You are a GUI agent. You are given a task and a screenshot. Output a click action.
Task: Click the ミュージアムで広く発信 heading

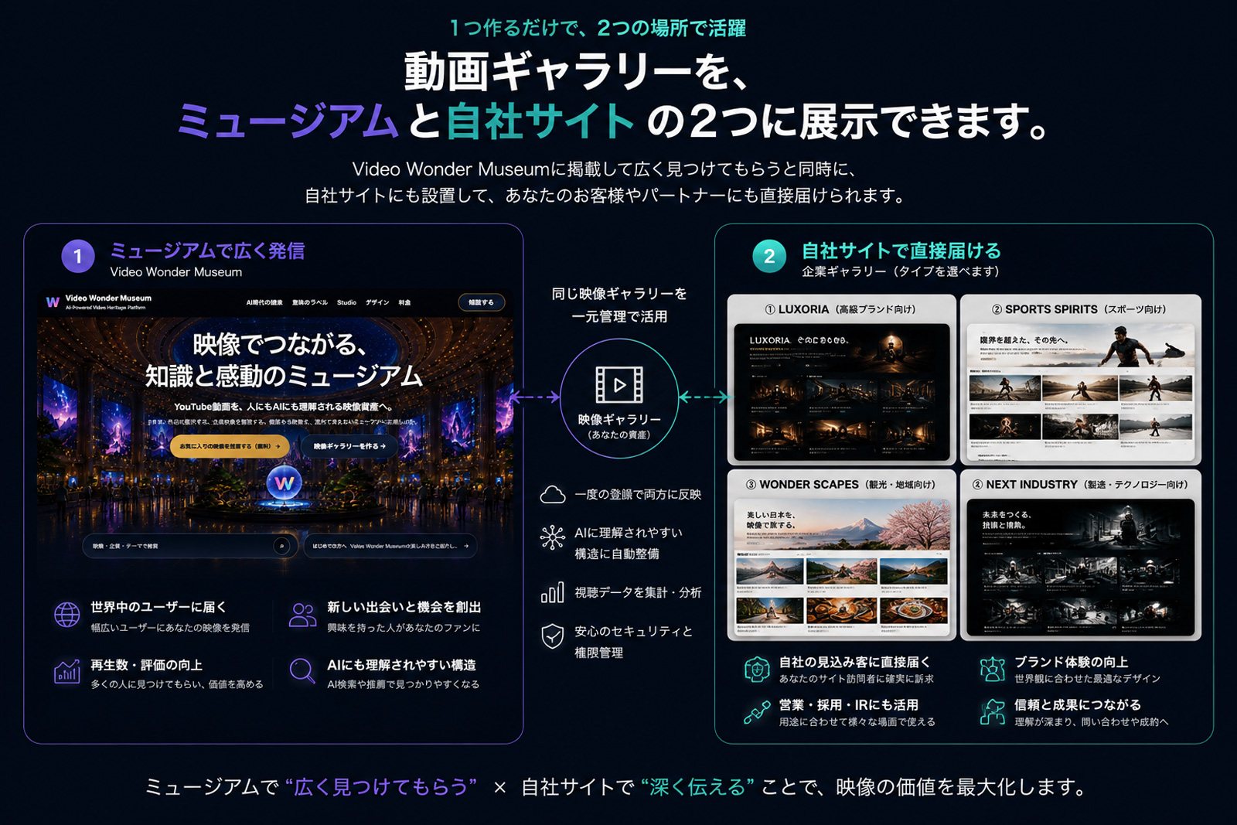(207, 251)
